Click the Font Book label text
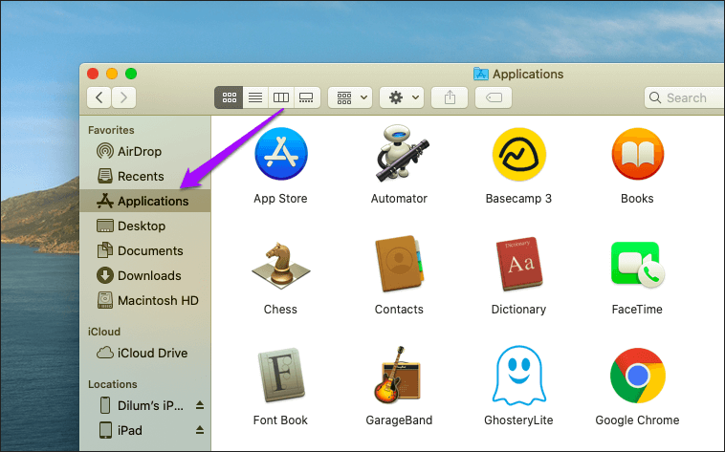This screenshot has height=452, width=725. click(280, 420)
